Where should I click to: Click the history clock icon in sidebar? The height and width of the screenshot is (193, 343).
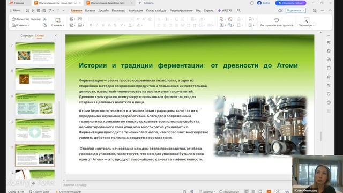click(329, 94)
